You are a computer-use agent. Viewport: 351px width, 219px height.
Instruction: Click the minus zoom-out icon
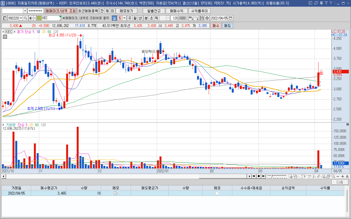(x=338, y=176)
